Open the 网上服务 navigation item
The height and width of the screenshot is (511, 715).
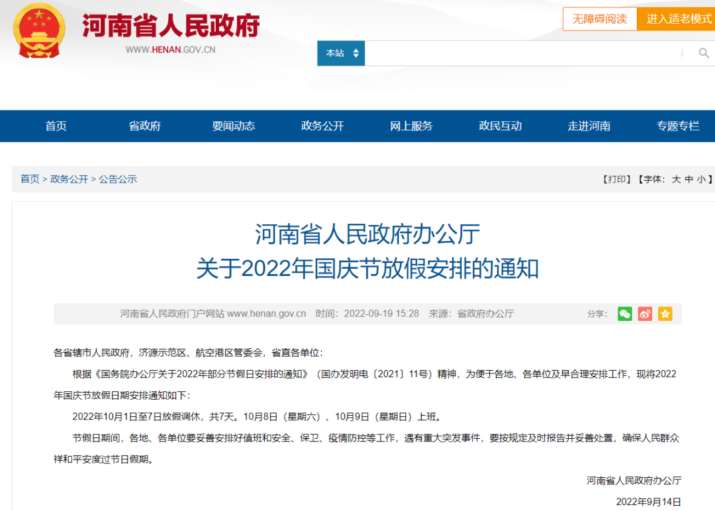(x=411, y=126)
